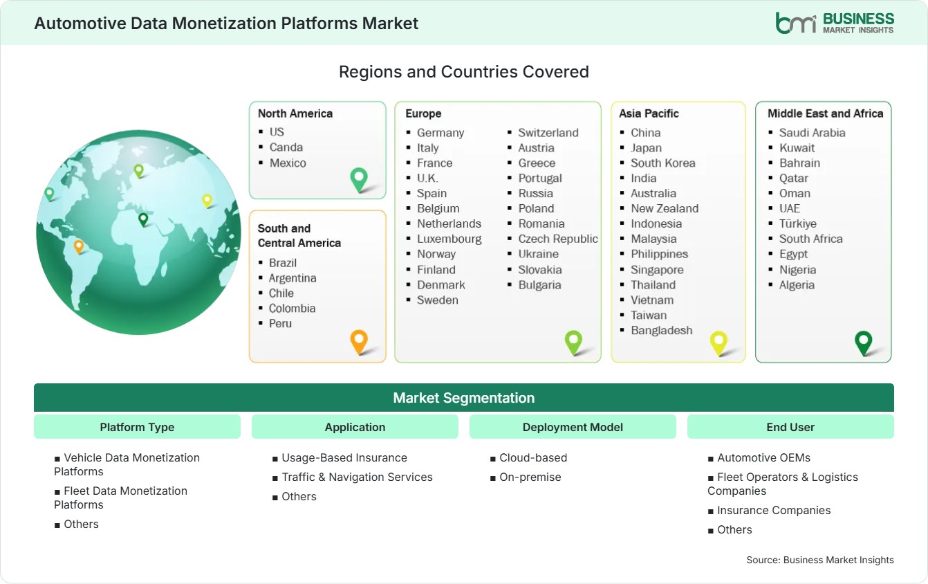Click 'Czech Republic' in the Europe list

(x=558, y=239)
